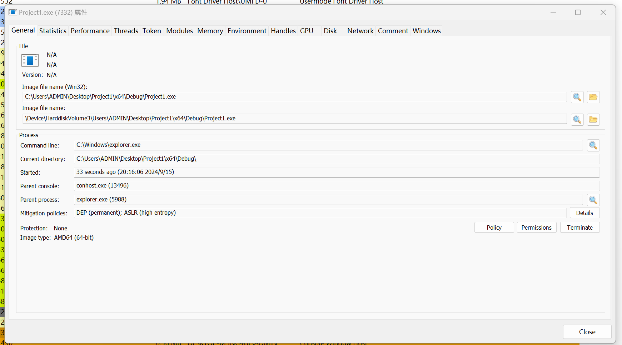Open the Win32 image file location folder icon
The image size is (622, 345).
click(x=593, y=97)
